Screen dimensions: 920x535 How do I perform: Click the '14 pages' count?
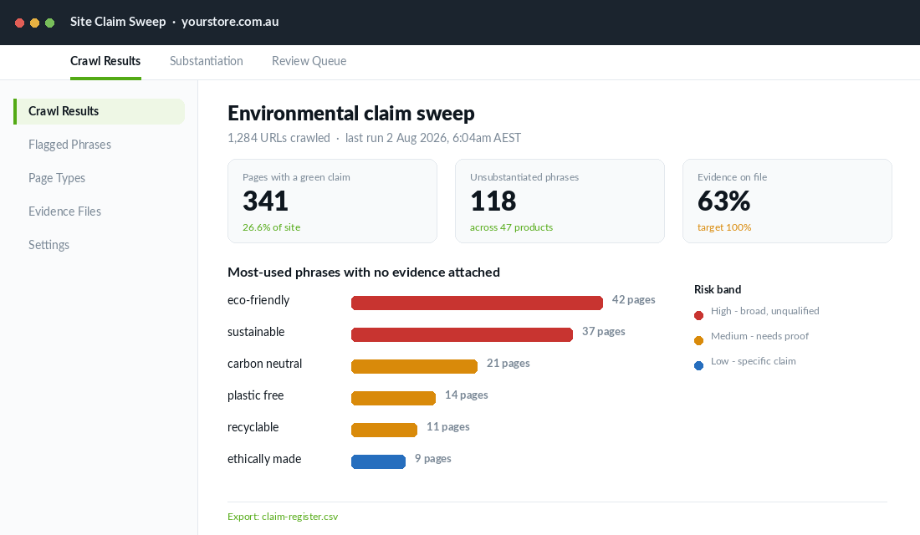point(467,395)
